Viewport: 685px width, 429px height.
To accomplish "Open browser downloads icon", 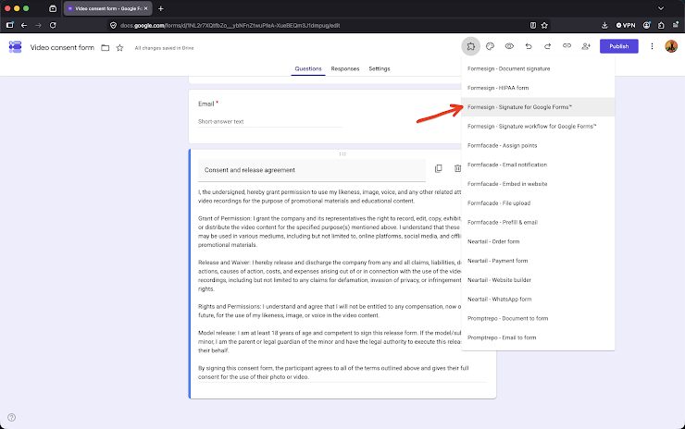I will 604,25.
